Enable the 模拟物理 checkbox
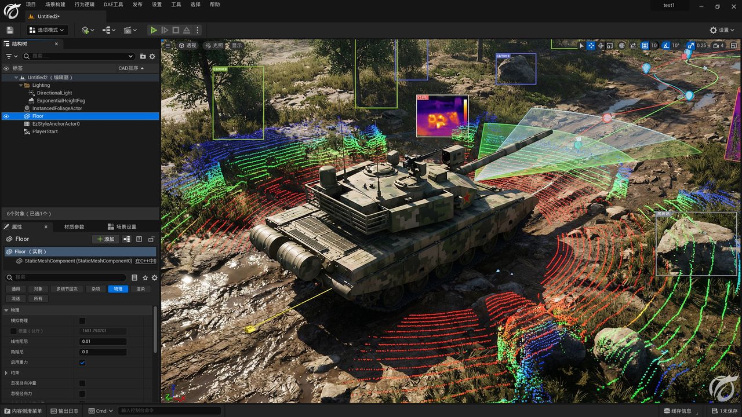 click(x=82, y=321)
